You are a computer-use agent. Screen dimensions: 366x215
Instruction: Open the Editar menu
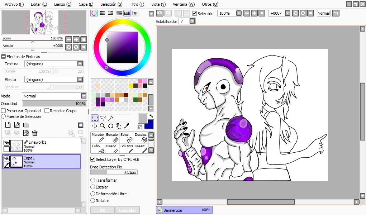[39, 4]
